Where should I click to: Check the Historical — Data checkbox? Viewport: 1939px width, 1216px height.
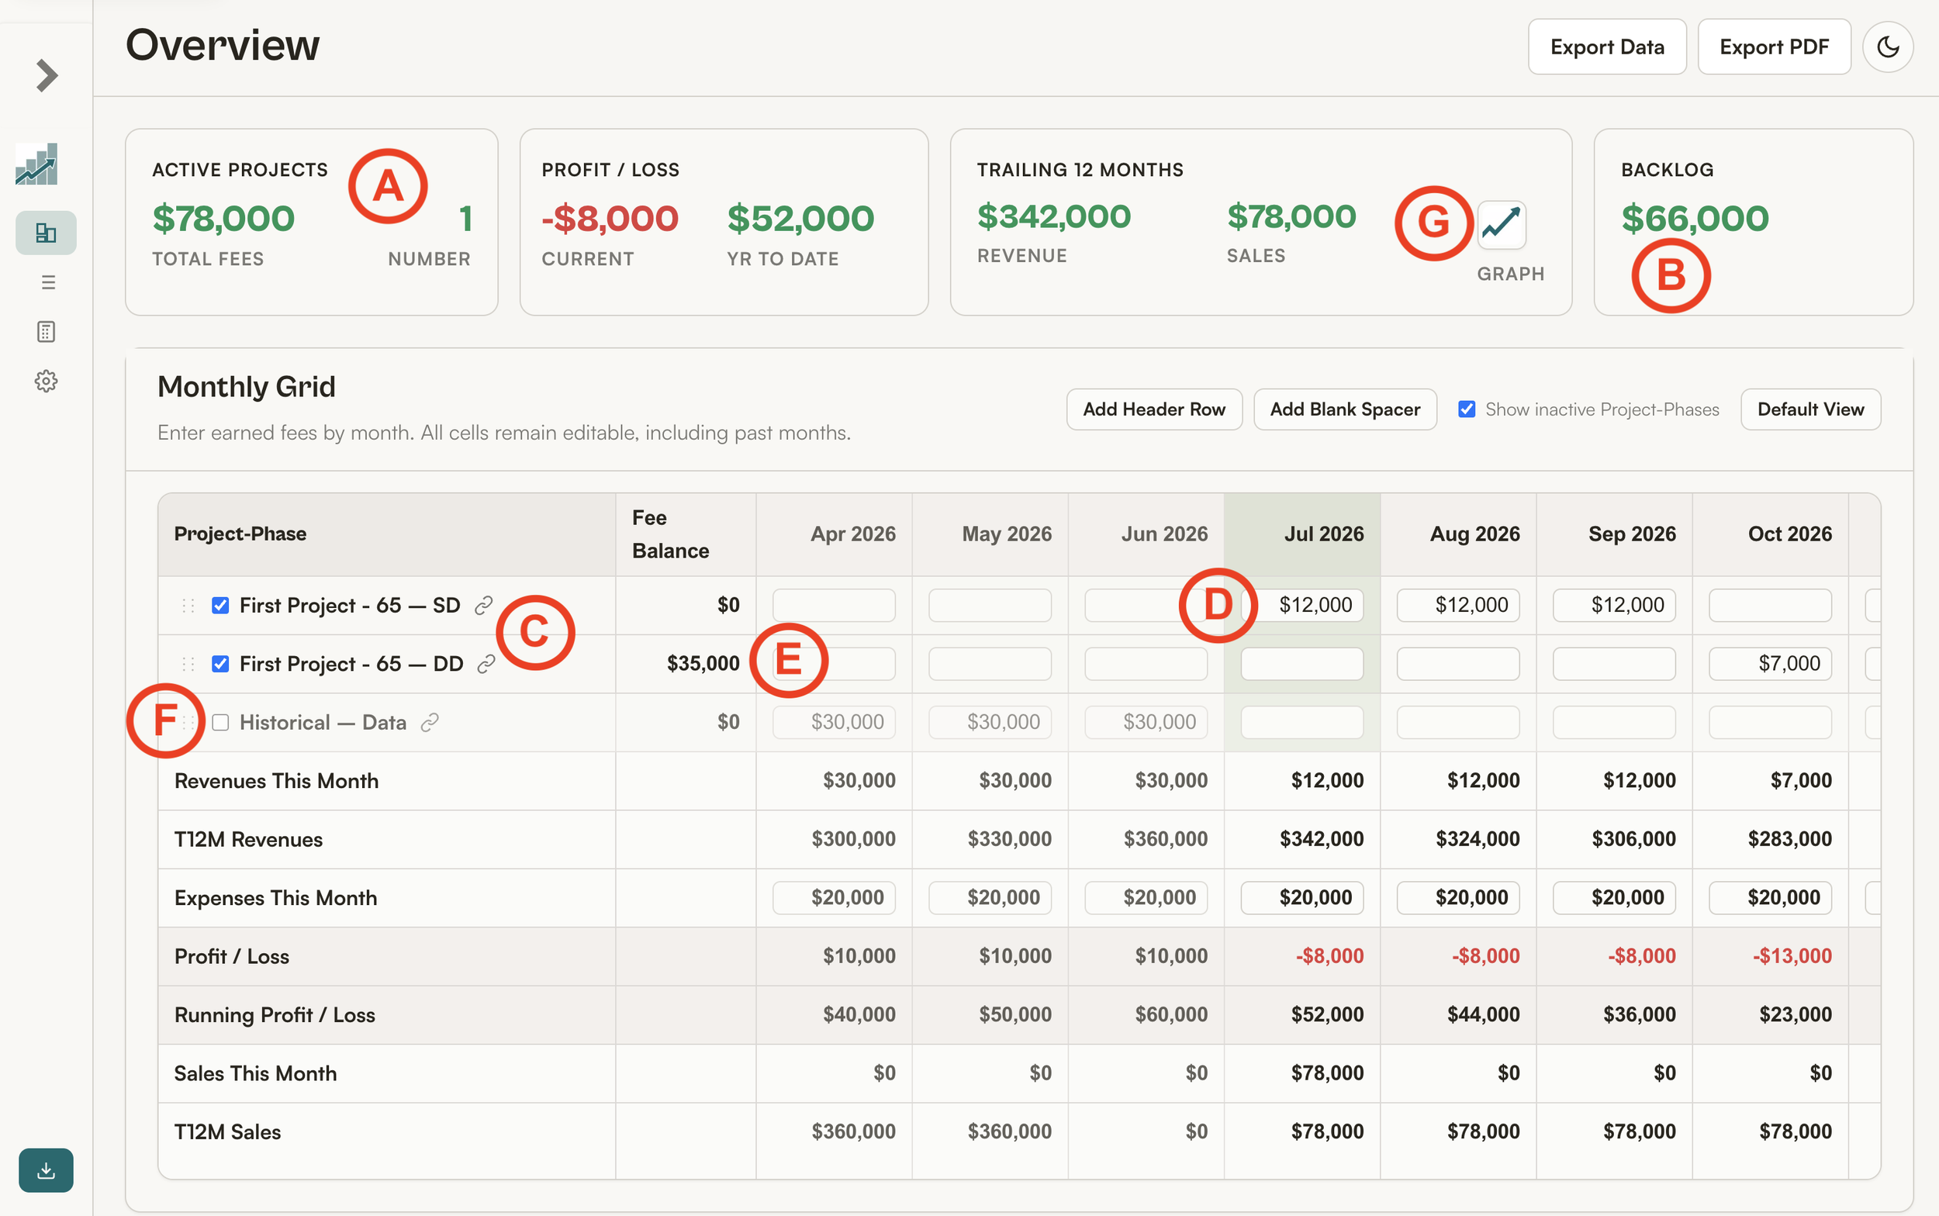pos(220,722)
